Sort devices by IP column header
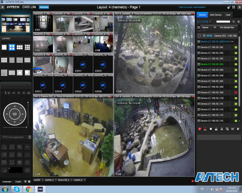Viewport: 242px width, 193px height. click(x=215, y=28)
